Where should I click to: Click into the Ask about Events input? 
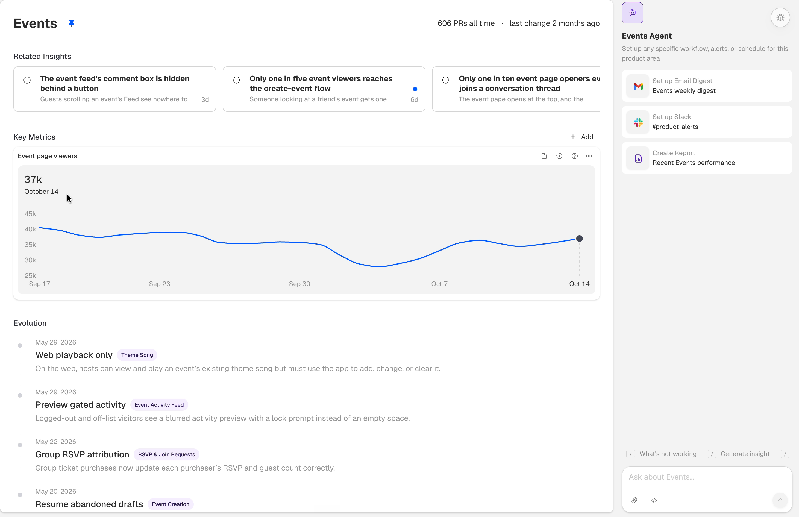pyautogui.click(x=707, y=477)
